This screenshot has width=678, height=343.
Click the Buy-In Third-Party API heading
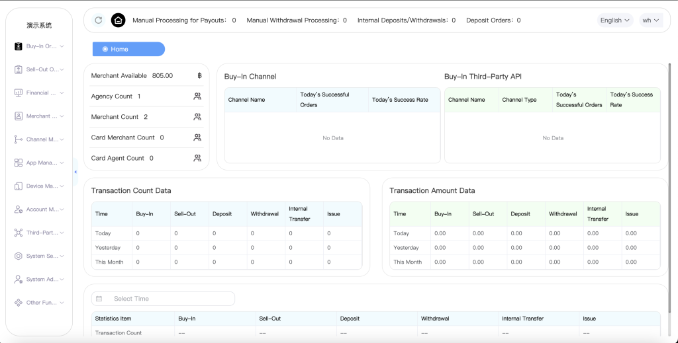pos(483,77)
